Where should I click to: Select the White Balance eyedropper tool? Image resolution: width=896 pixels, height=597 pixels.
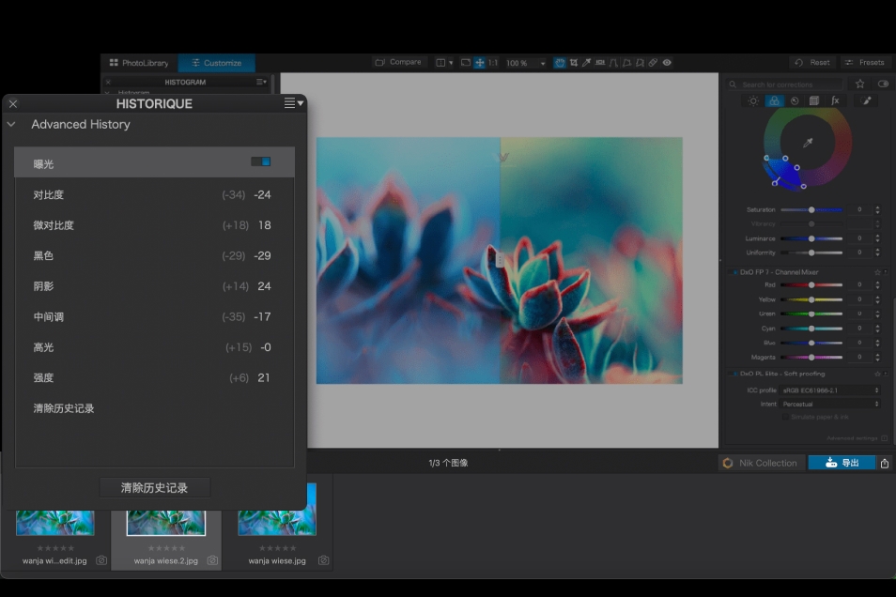click(588, 62)
